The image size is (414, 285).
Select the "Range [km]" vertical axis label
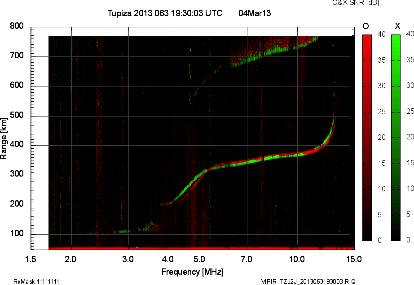(x=4, y=138)
